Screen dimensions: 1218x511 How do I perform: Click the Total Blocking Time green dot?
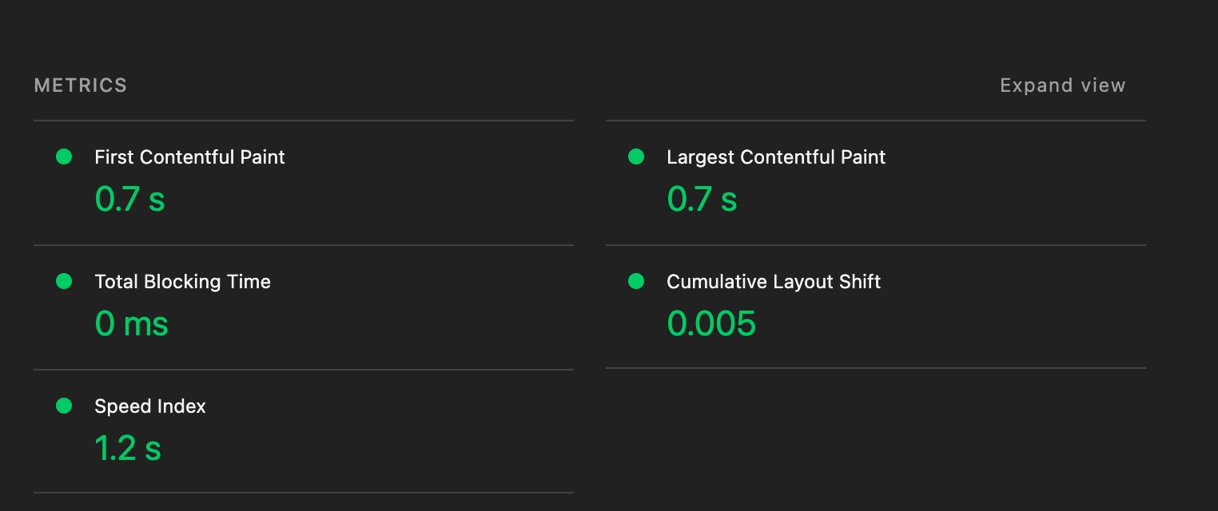tap(64, 282)
